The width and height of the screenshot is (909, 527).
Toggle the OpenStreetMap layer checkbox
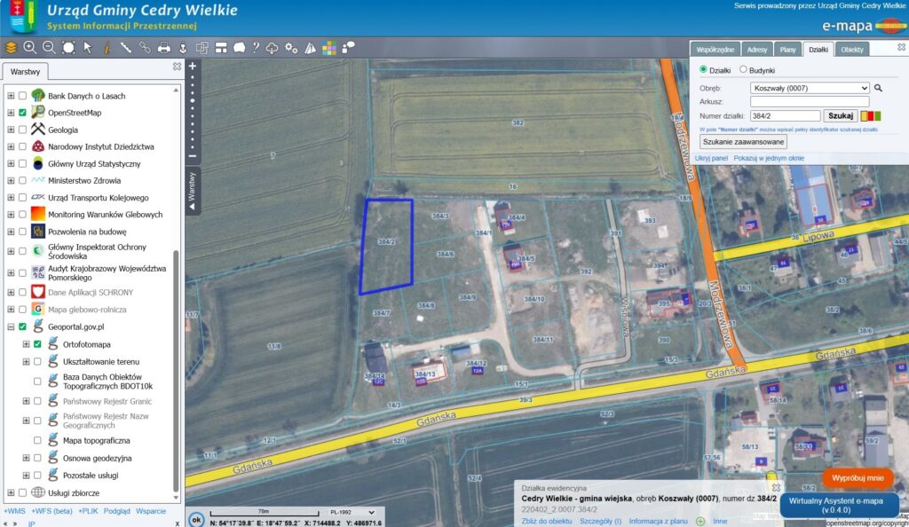(22, 113)
